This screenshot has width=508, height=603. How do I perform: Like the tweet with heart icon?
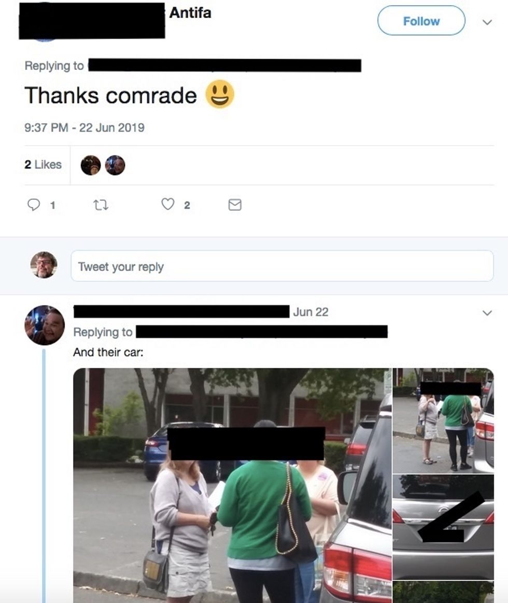pos(168,204)
